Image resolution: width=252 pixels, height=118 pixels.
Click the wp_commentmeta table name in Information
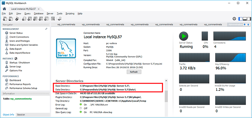point(21,99)
